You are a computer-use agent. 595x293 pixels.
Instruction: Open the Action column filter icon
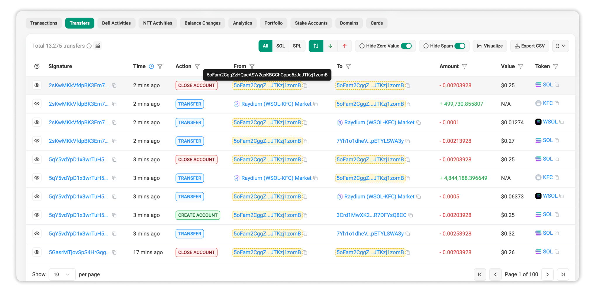coord(197,66)
